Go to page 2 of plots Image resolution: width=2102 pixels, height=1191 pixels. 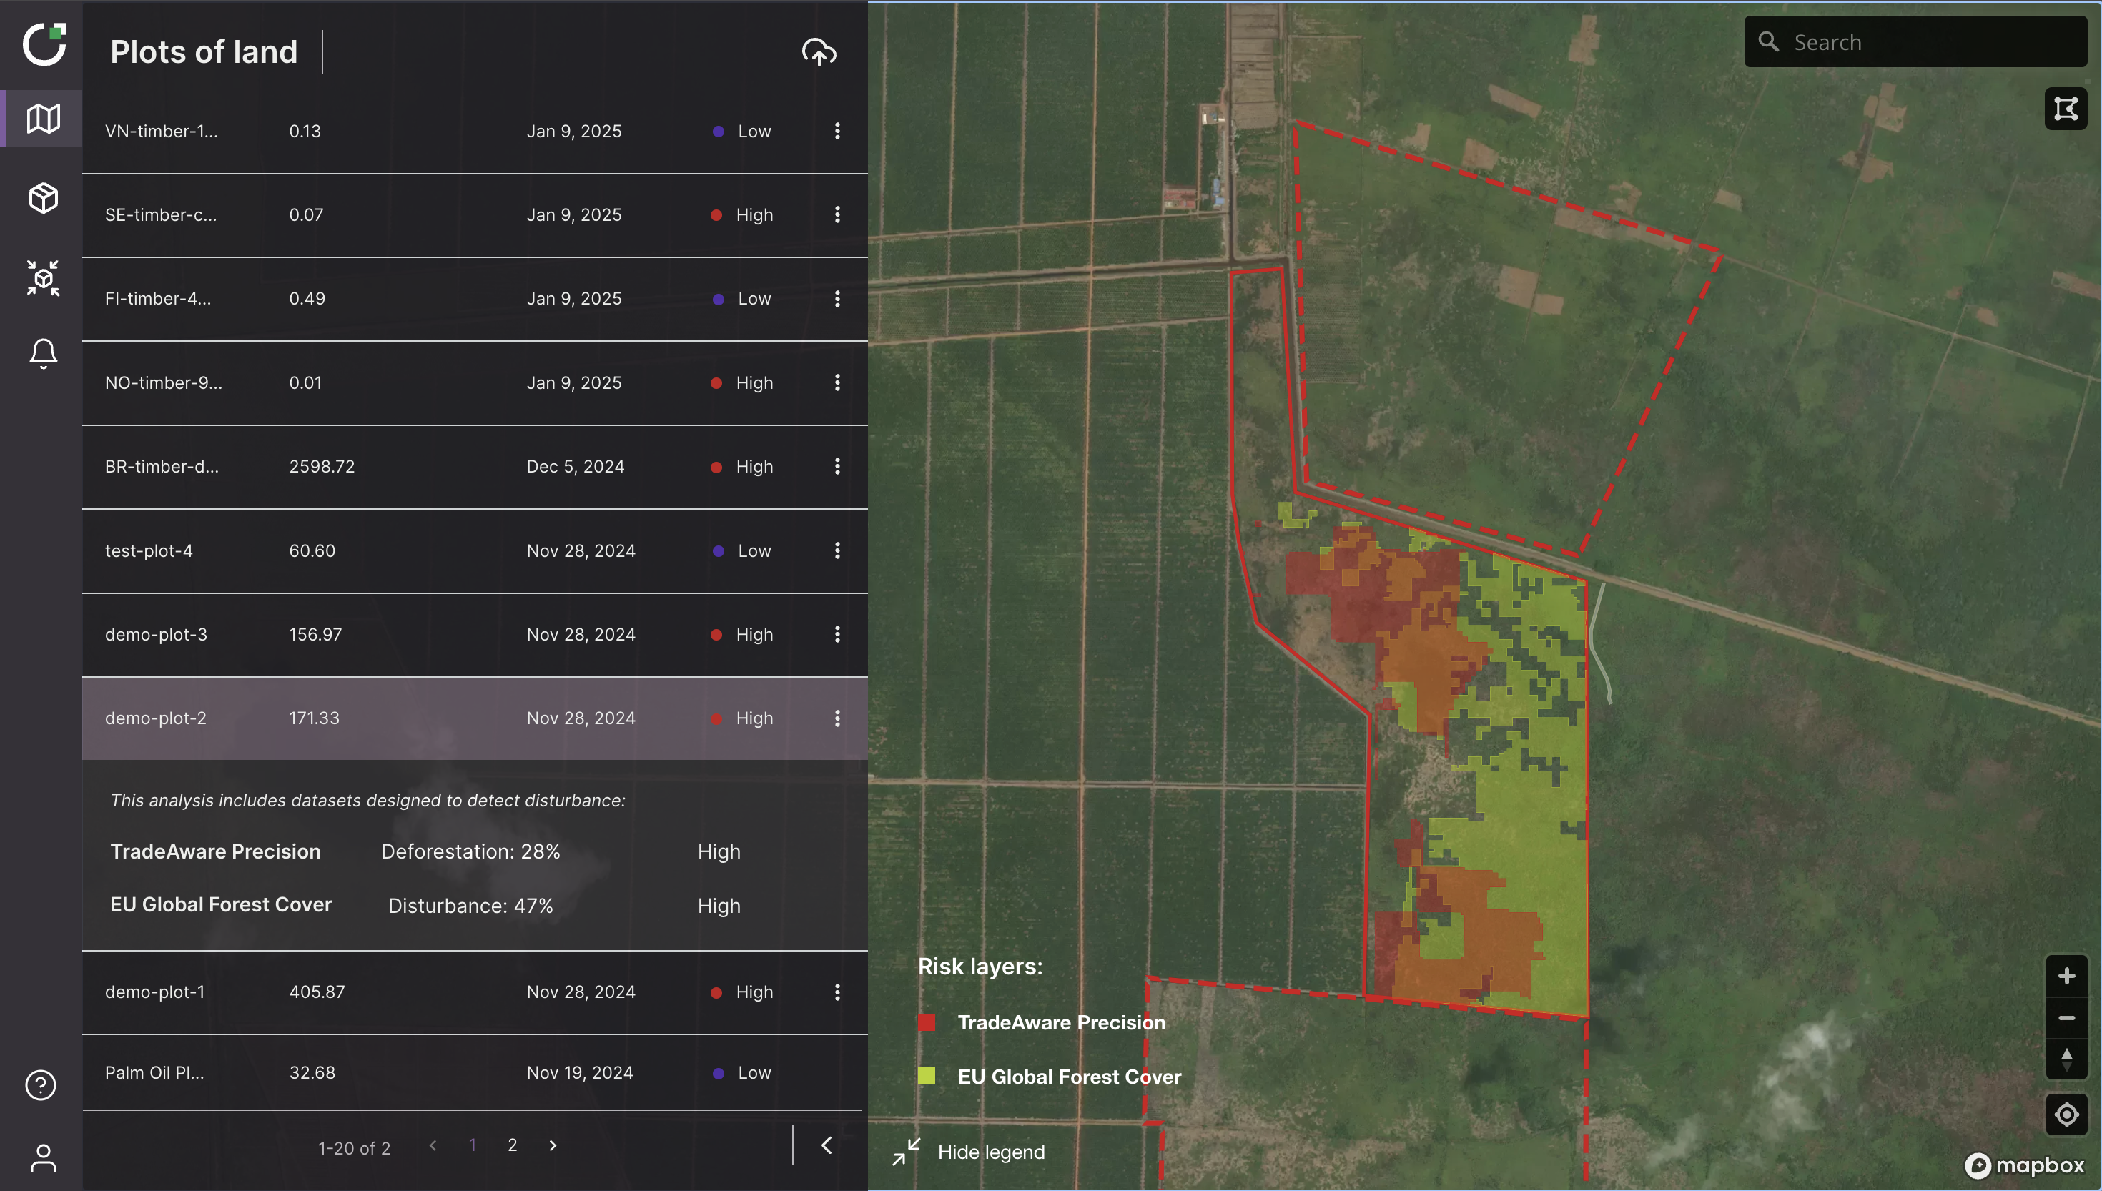tap(513, 1145)
